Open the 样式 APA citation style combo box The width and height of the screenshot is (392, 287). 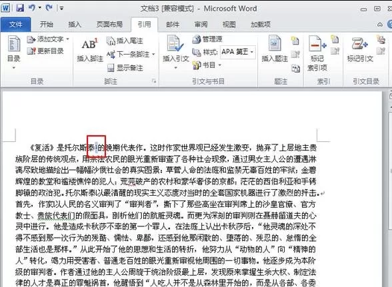[x=237, y=52]
